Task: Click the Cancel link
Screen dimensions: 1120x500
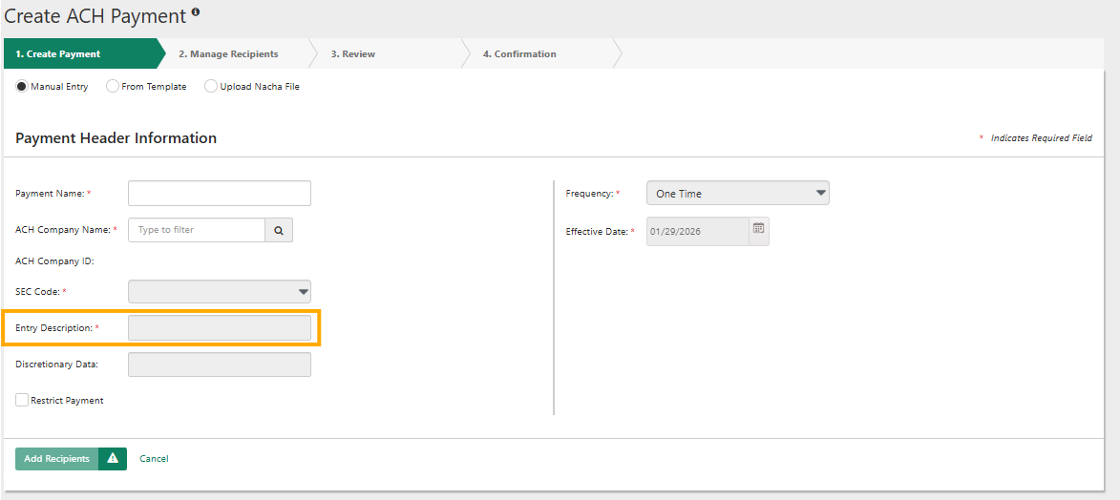Action: 154,459
